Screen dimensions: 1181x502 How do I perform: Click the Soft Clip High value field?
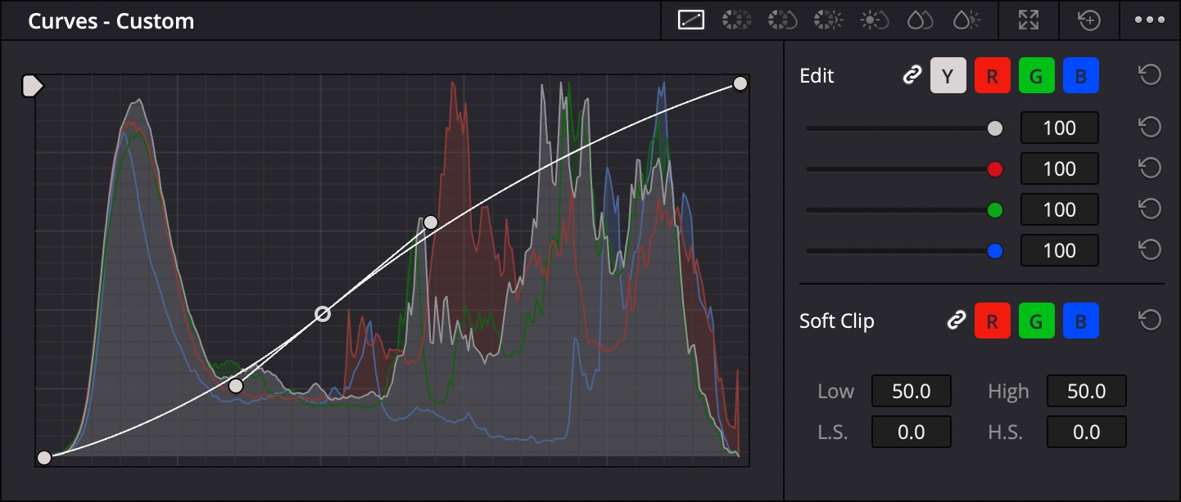coord(1086,392)
